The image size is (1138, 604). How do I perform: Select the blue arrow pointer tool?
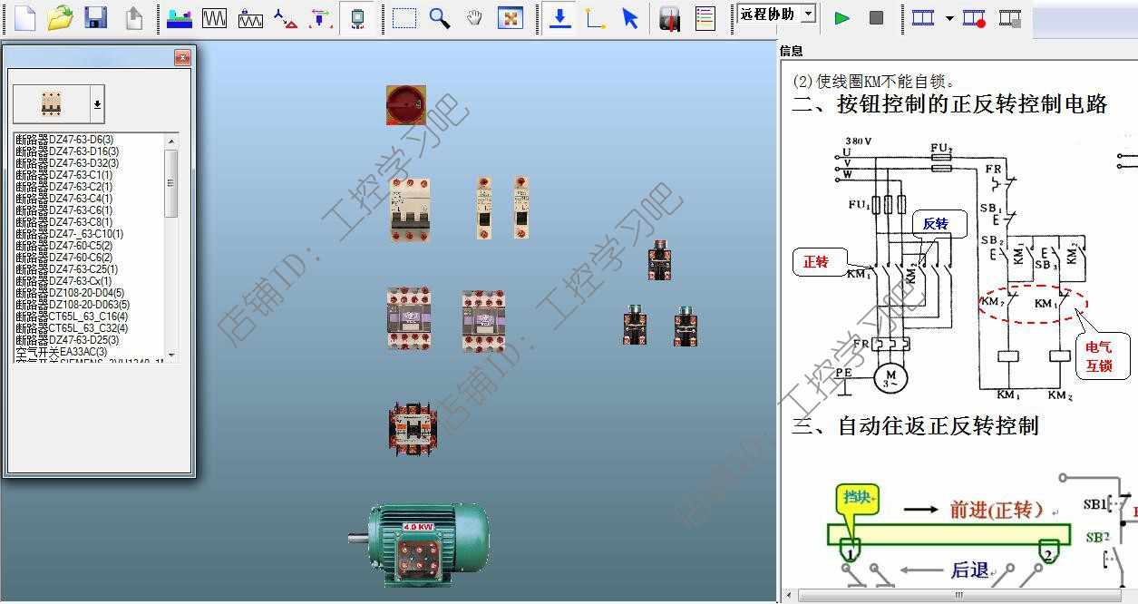[x=630, y=17]
